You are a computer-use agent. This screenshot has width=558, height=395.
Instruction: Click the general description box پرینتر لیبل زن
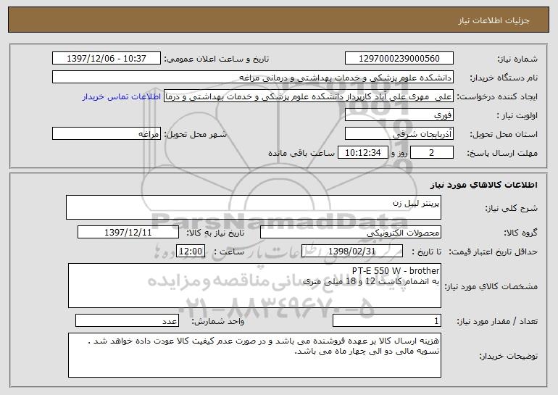[254, 207]
